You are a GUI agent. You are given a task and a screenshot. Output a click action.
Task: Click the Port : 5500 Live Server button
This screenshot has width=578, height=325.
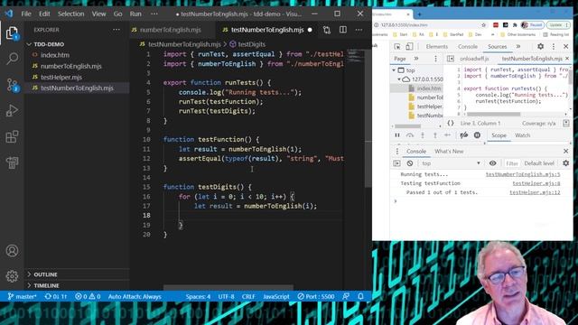tap(316, 296)
